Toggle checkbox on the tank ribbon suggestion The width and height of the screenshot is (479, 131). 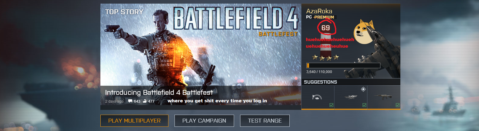331,105
